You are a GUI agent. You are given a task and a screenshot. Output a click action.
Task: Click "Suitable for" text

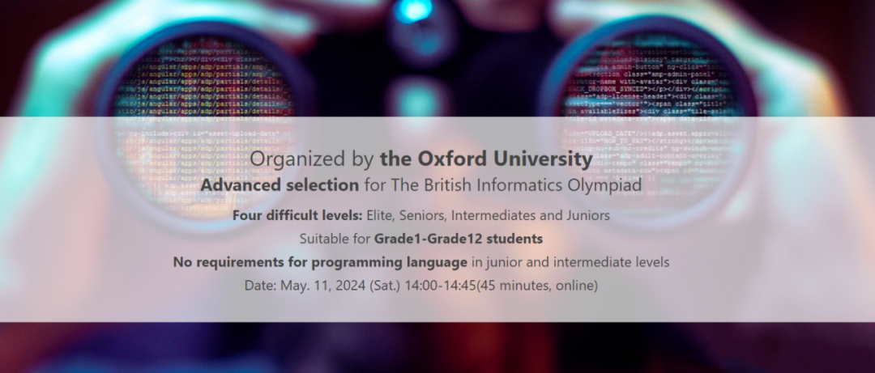(335, 239)
